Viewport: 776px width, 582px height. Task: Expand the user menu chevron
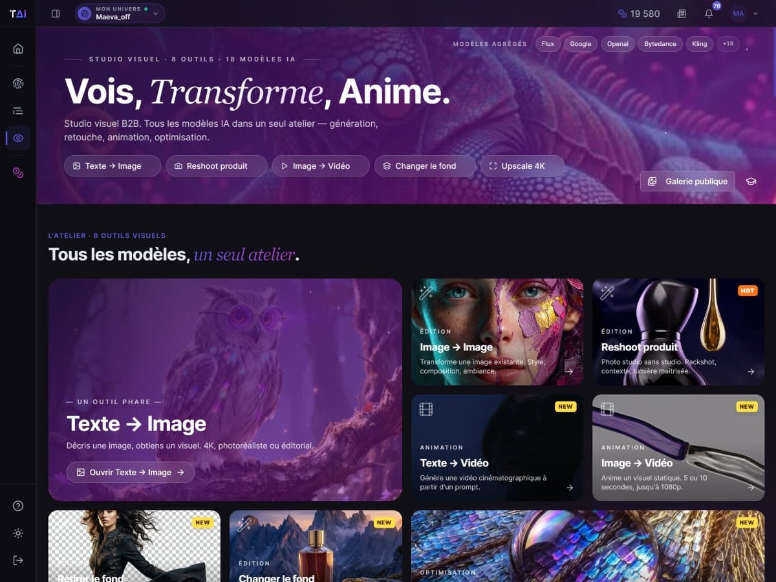click(755, 14)
